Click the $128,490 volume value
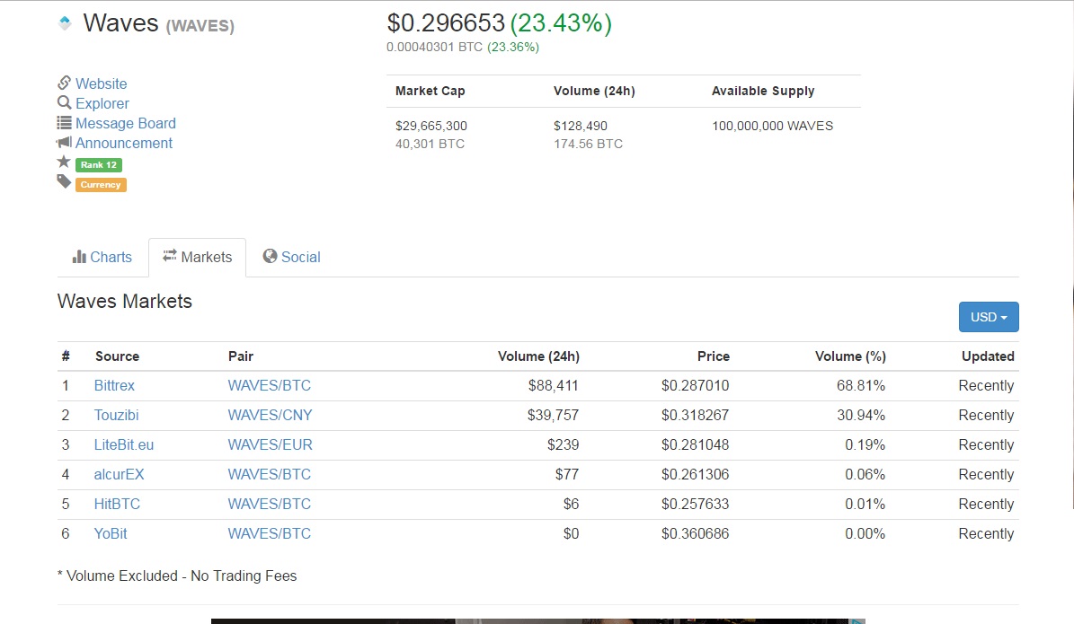Screen dimensions: 1074x624 (x=581, y=126)
